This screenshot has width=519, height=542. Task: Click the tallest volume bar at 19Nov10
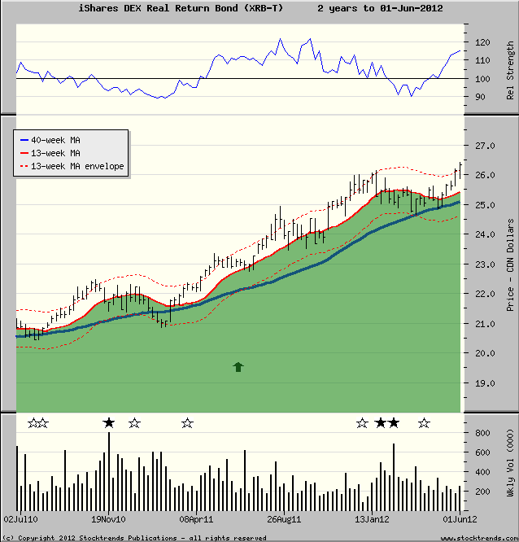click(x=109, y=471)
